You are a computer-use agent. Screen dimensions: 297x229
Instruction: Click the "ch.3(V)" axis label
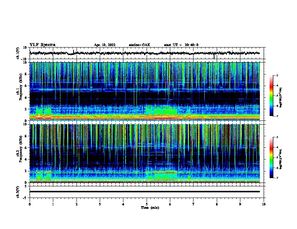18,192
